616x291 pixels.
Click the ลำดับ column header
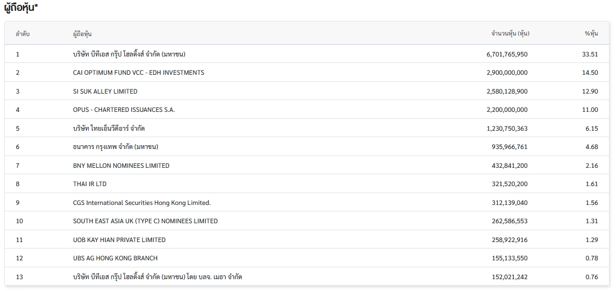click(x=23, y=34)
